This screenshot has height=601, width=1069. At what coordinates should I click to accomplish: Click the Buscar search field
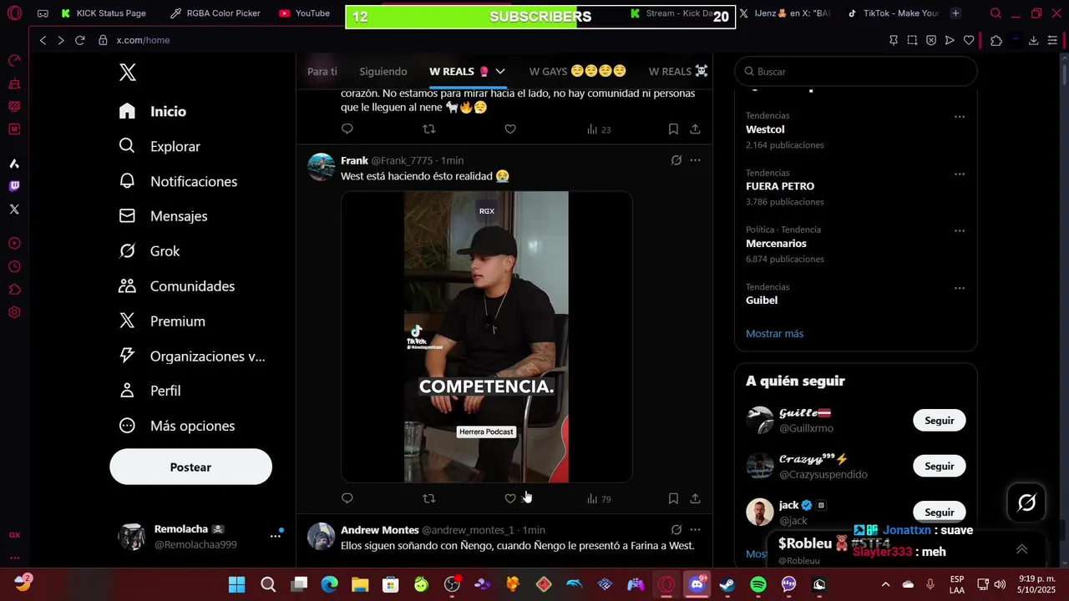coord(856,72)
